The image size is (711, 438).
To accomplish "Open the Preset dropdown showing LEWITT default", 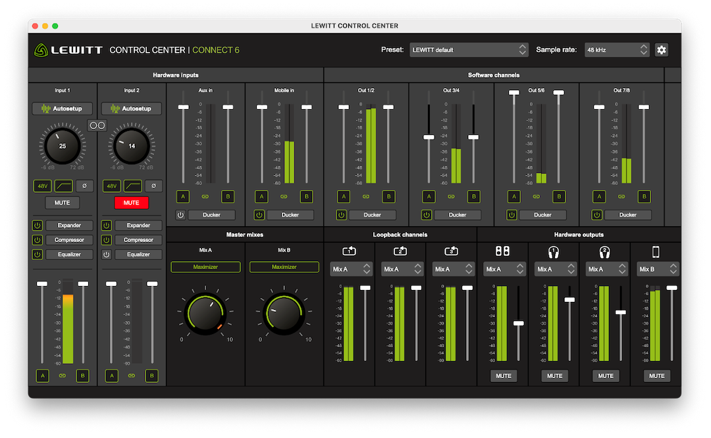I will pos(469,49).
